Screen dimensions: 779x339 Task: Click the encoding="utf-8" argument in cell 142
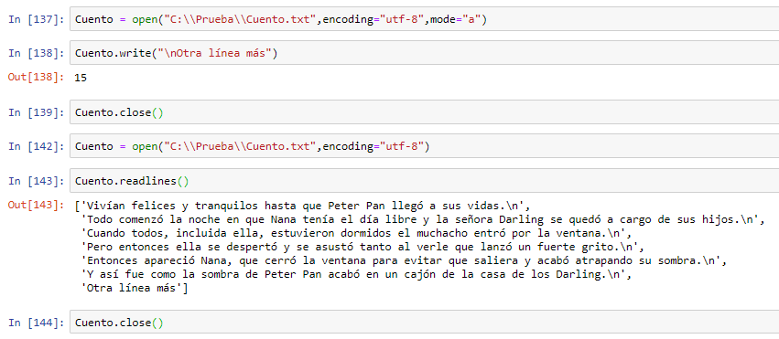coord(373,146)
